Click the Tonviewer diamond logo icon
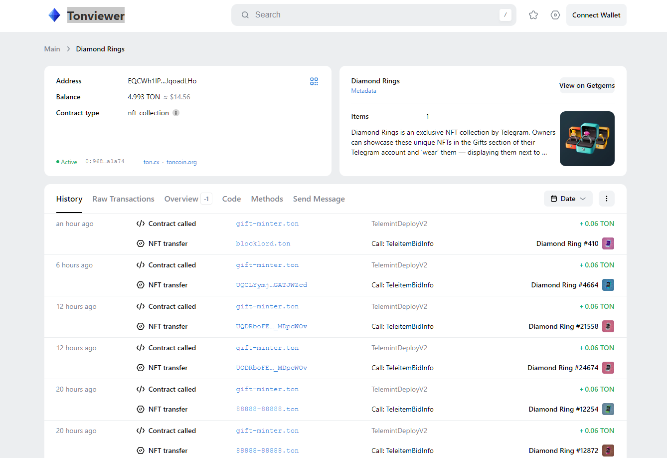 click(54, 15)
